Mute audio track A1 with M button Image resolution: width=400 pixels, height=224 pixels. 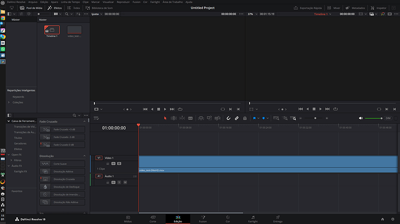[125, 182]
